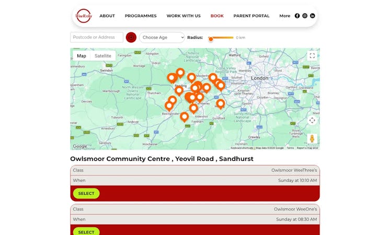Toggle fullscreen map view
The width and height of the screenshot is (390, 235).
(x=312, y=56)
